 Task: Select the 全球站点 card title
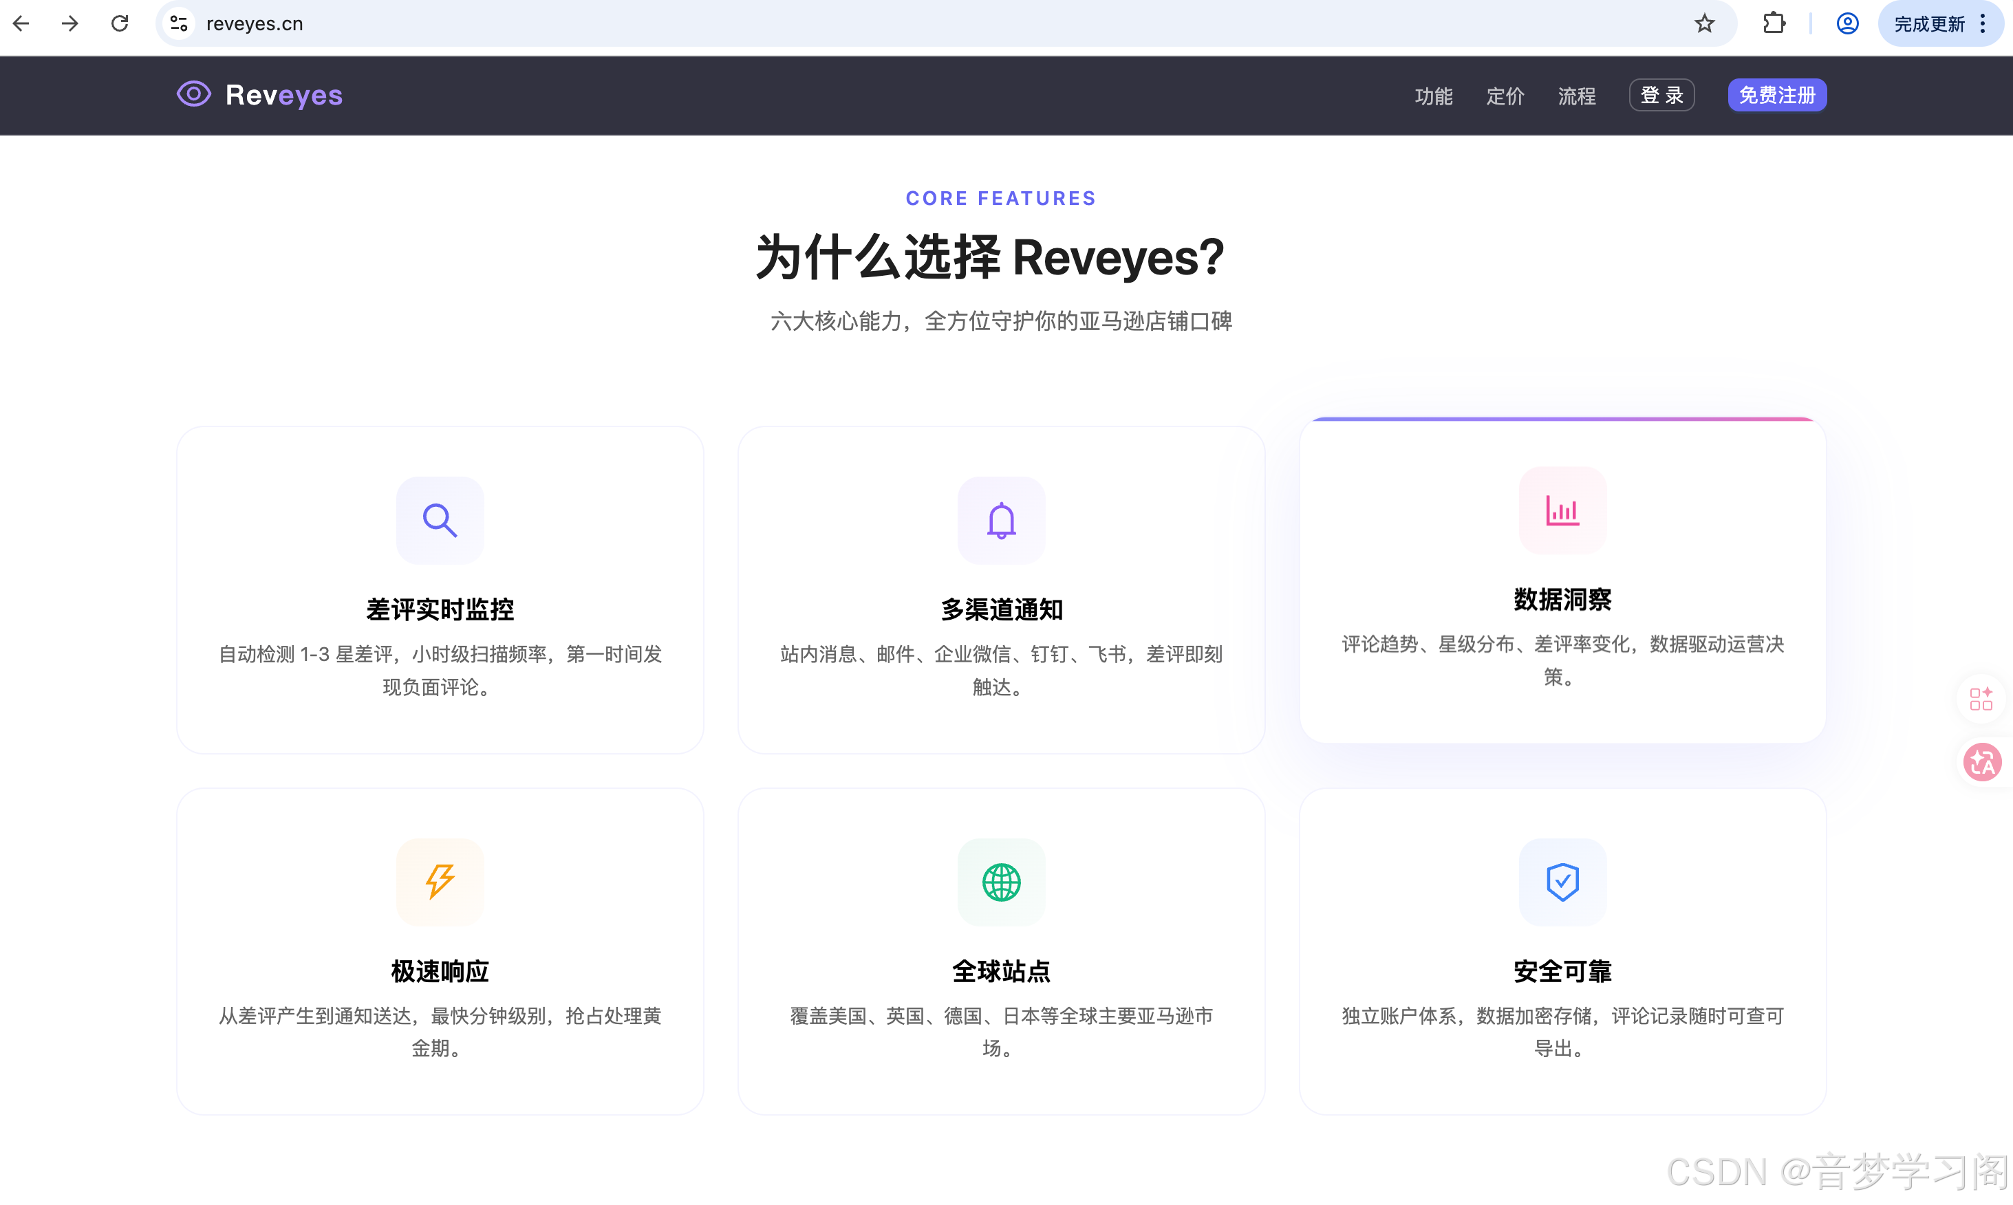pyautogui.click(x=1001, y=971)
